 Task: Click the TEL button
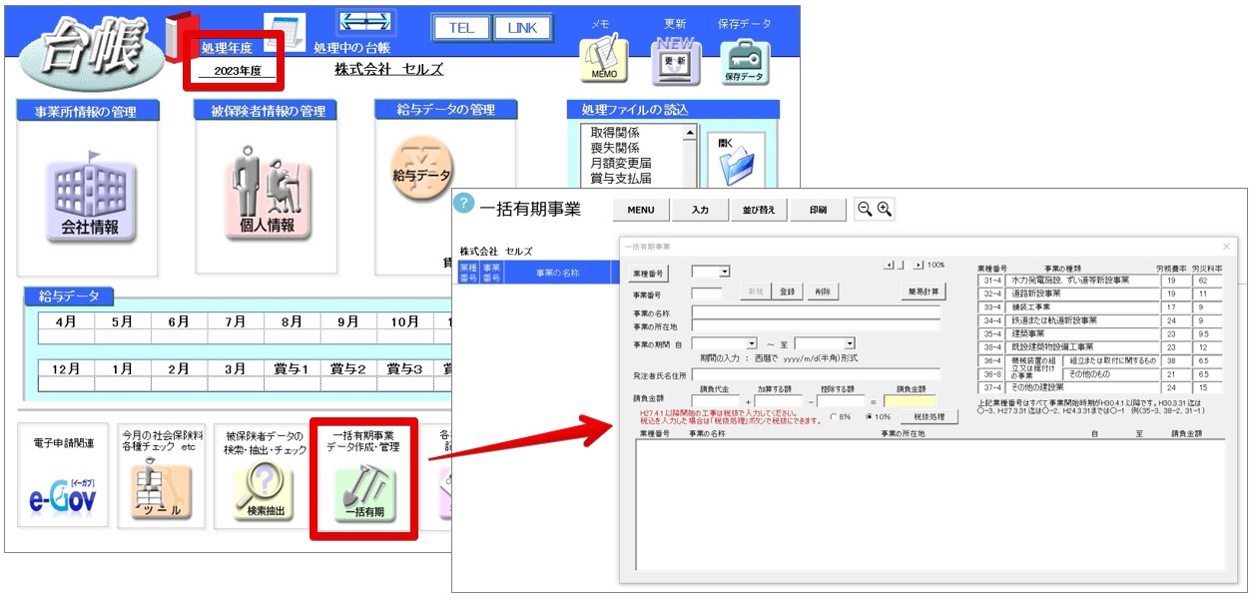coord(461,28)
